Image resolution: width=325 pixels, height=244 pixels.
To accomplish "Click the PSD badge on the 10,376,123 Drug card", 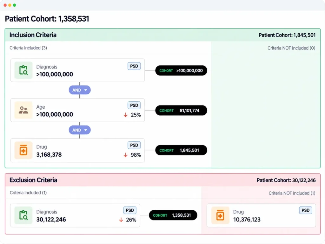I will click(x=306, y=210).
